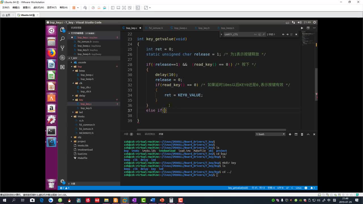Screen dimensions: 363x204
Task: Switch to the bsp_beep.c editor tab
Action: (180, 28)
